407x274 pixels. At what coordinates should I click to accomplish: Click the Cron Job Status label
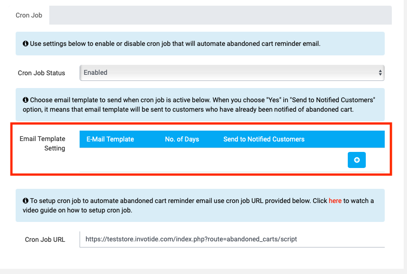pyautogui.click(x=42, y=73)
